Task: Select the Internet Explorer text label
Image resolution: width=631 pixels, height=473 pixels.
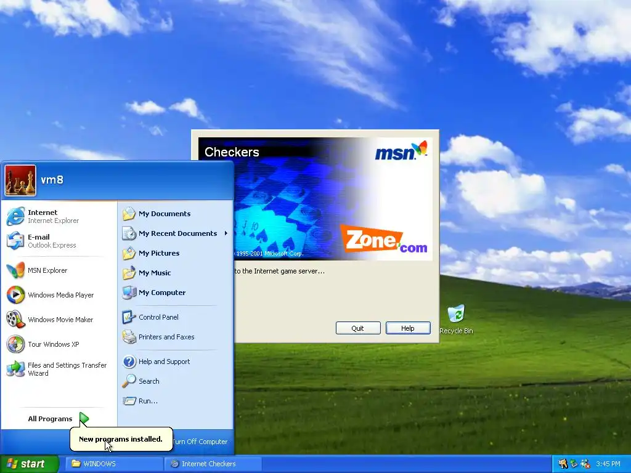Action: coord(53,220)
